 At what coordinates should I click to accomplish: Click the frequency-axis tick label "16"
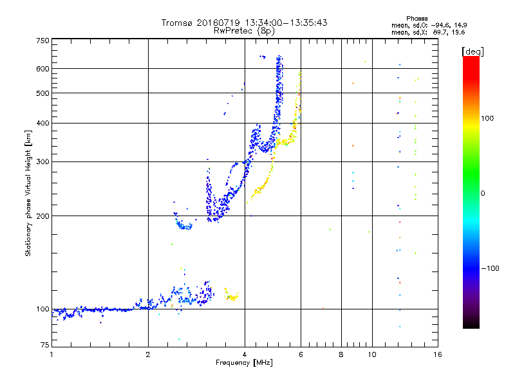click(x=438, y=354)
